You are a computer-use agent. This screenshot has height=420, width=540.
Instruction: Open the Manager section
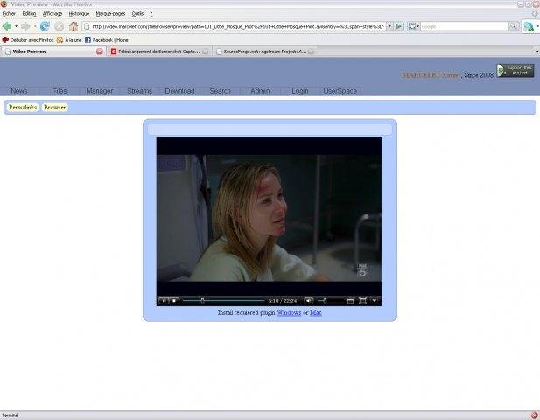tap(100, 91)
